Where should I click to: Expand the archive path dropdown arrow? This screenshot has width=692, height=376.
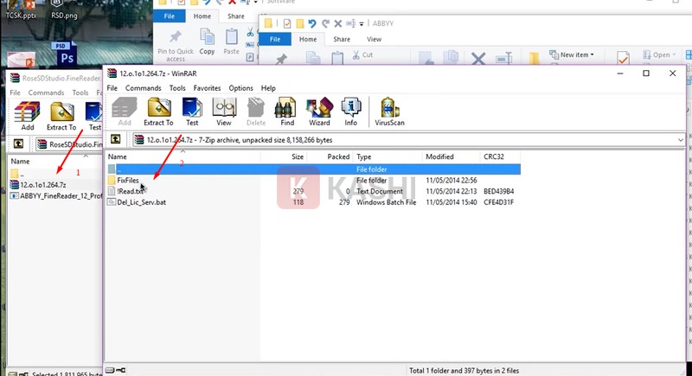tap(680, 140)
